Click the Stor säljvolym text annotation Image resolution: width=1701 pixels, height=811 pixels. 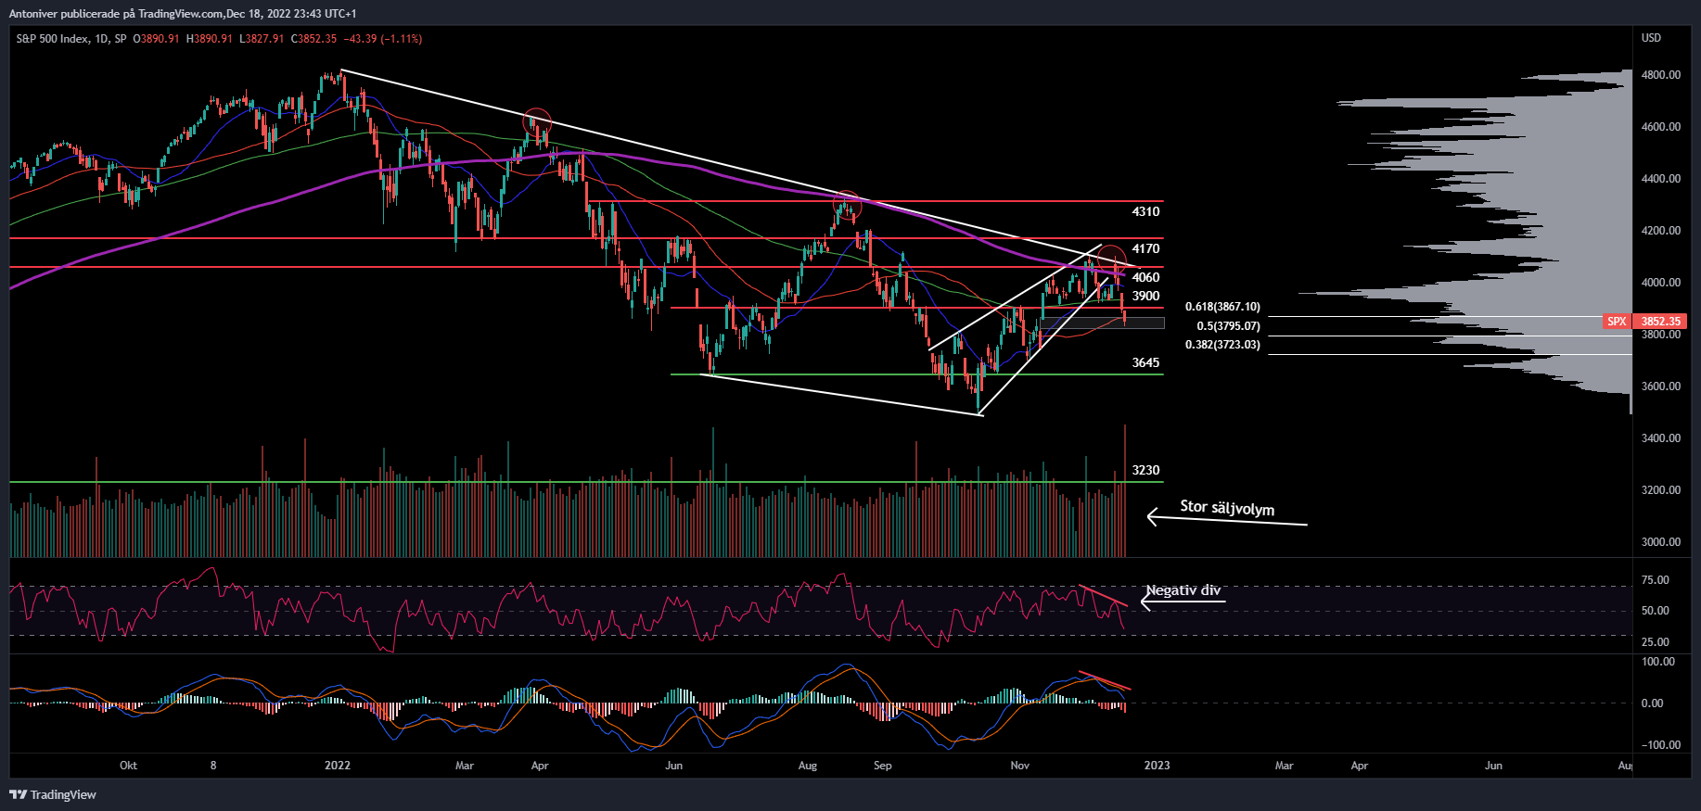[x=1226, y=508]
